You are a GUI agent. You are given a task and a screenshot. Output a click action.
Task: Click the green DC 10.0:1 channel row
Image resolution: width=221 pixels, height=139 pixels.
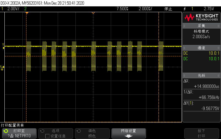coord(201,59)
